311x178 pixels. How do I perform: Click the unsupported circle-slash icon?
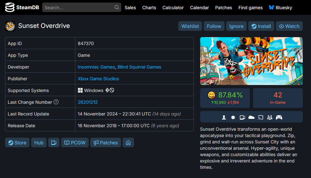pyautogui.click(x=112, y=90)
